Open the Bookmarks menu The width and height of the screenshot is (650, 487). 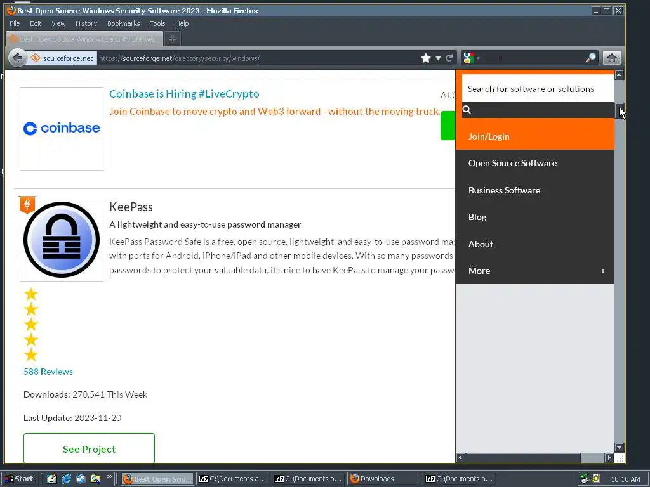pos(124,23)
